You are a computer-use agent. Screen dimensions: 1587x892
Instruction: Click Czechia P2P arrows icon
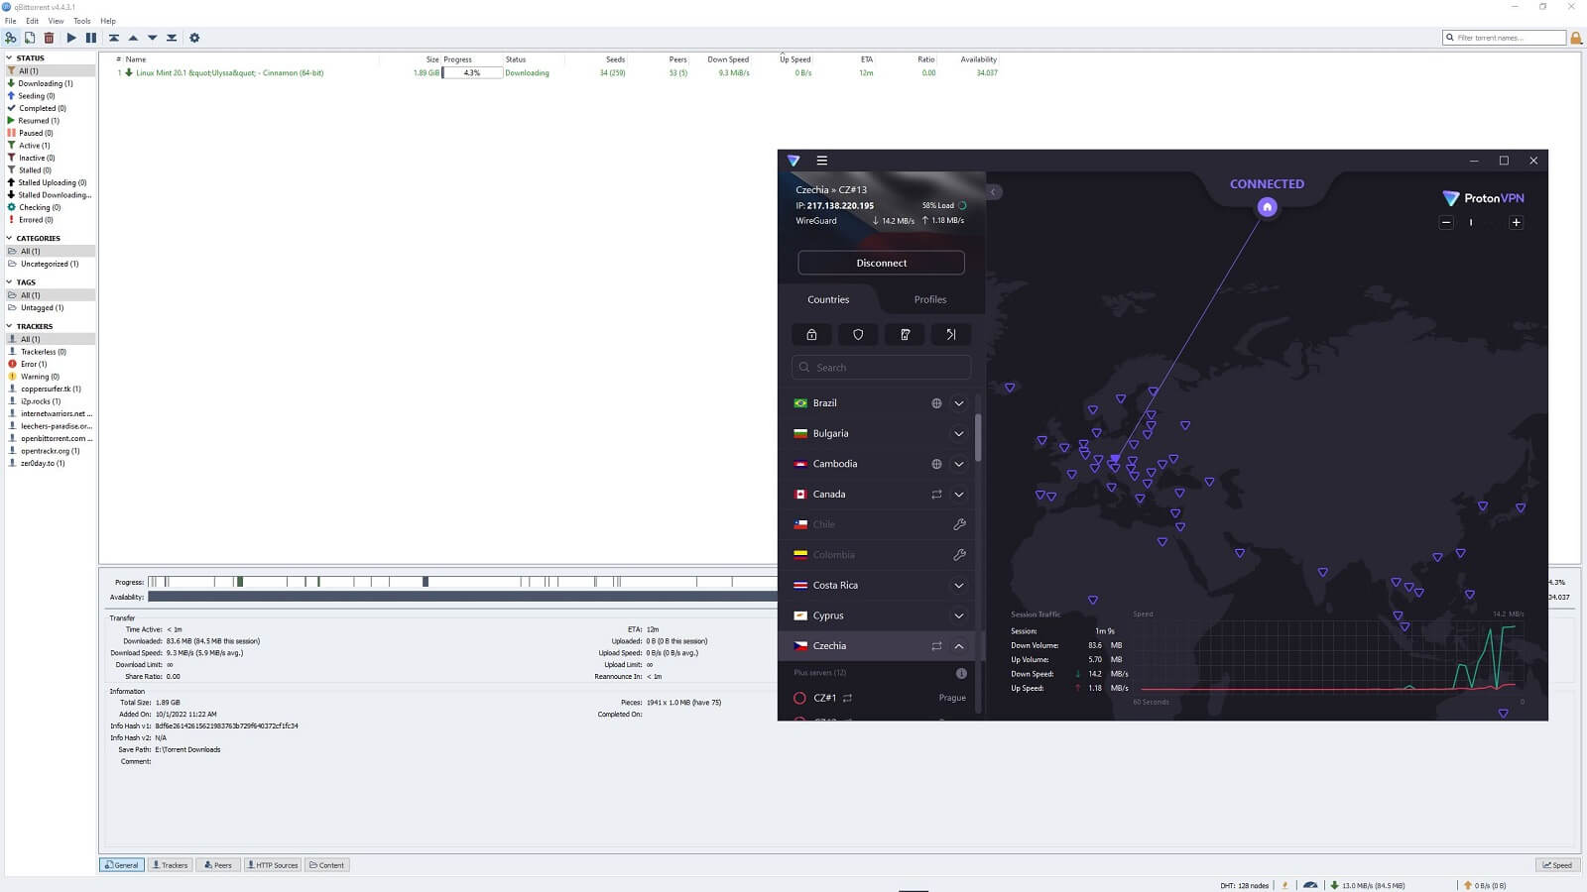936,646
